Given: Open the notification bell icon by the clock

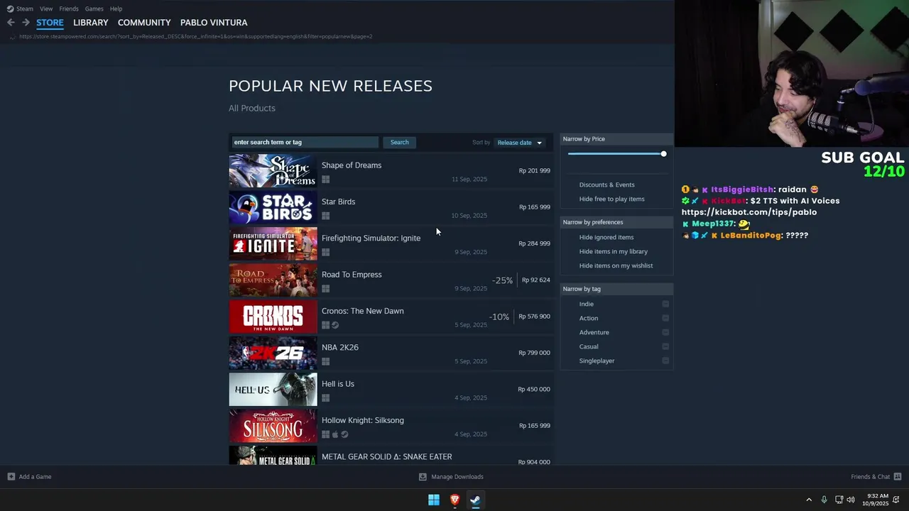Looking at the screenshot, I should click(896, 500).
